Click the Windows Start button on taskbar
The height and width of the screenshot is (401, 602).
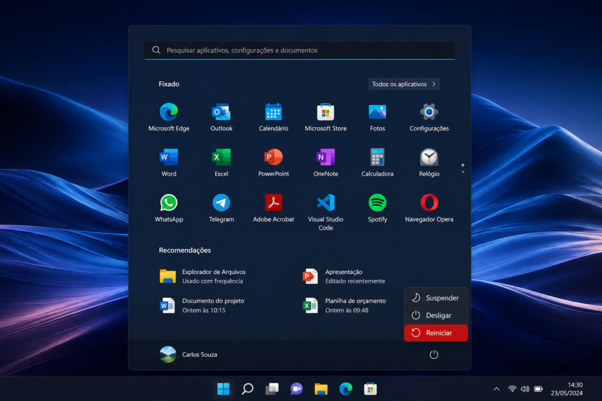[x=223, y=389]
